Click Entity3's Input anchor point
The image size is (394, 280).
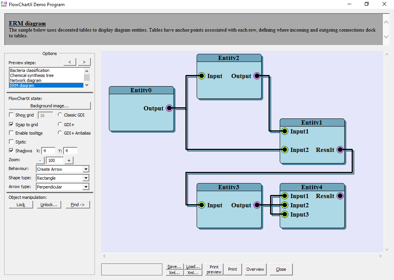[x=201, y=205]
